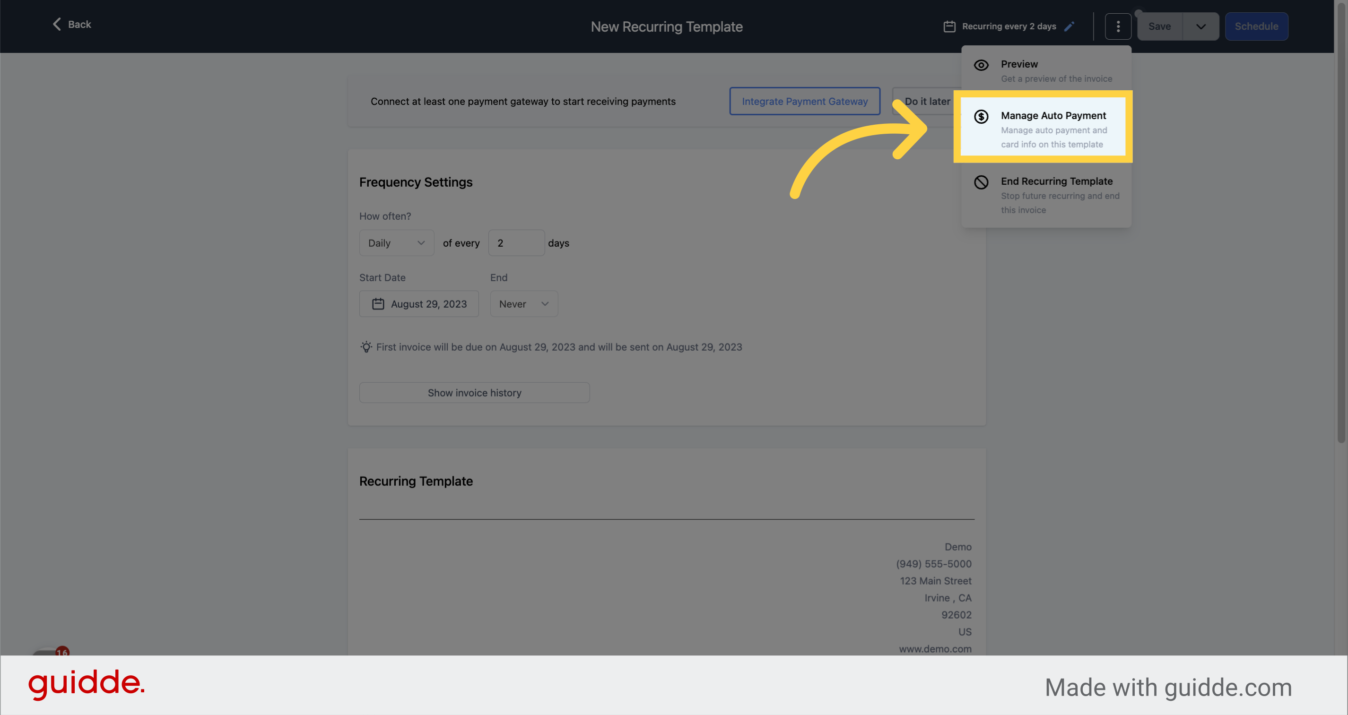Click the eye icon beside Preview
Viewport: 1348px width, 715px height.
pos(981,65)
